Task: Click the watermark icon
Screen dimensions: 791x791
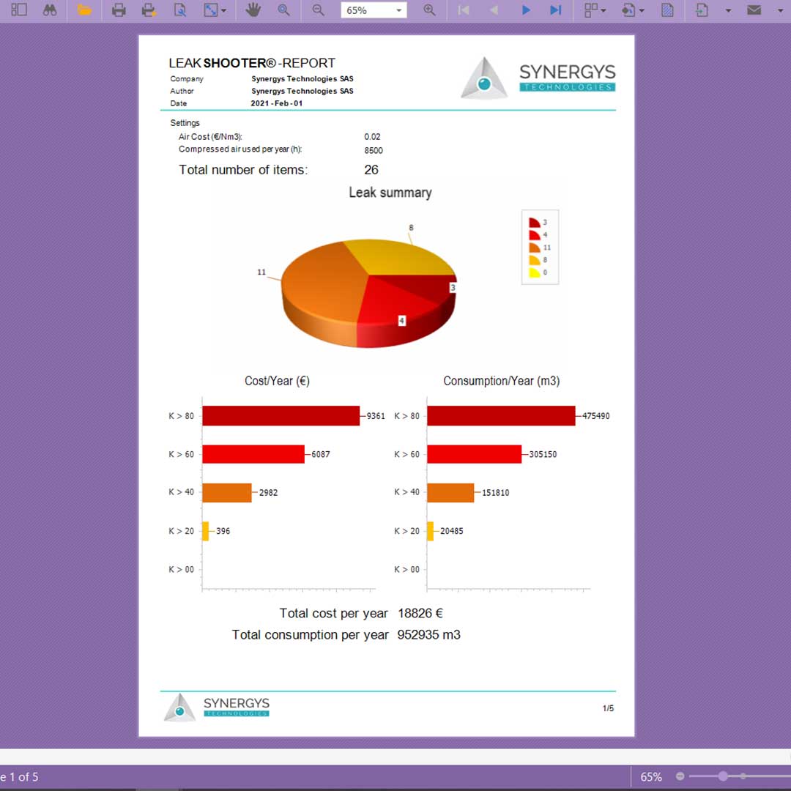Action: pos(667,10)
